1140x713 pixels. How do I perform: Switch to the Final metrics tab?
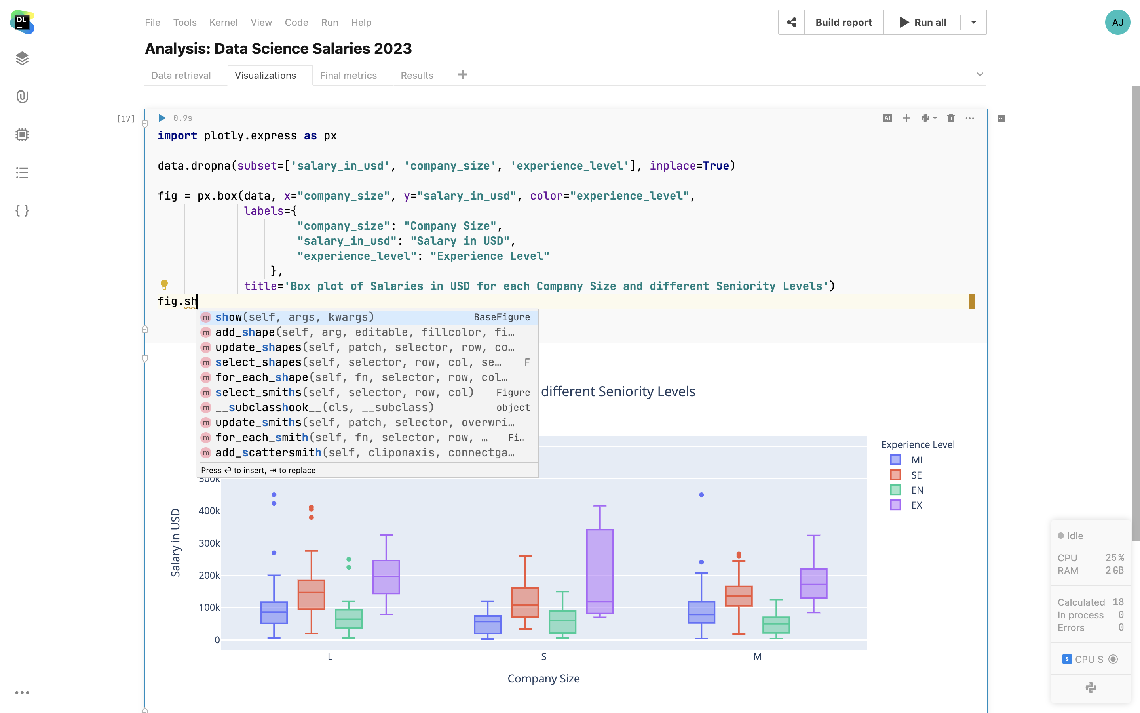pyautogui.click(x=348, y=75)
